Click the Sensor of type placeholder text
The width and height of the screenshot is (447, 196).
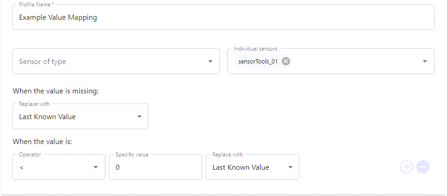click(42, 61)
